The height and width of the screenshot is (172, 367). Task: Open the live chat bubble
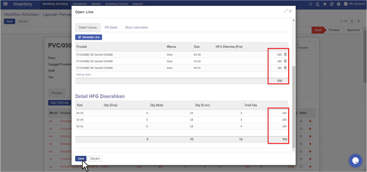pyautogui.click(x=355, y=161)
